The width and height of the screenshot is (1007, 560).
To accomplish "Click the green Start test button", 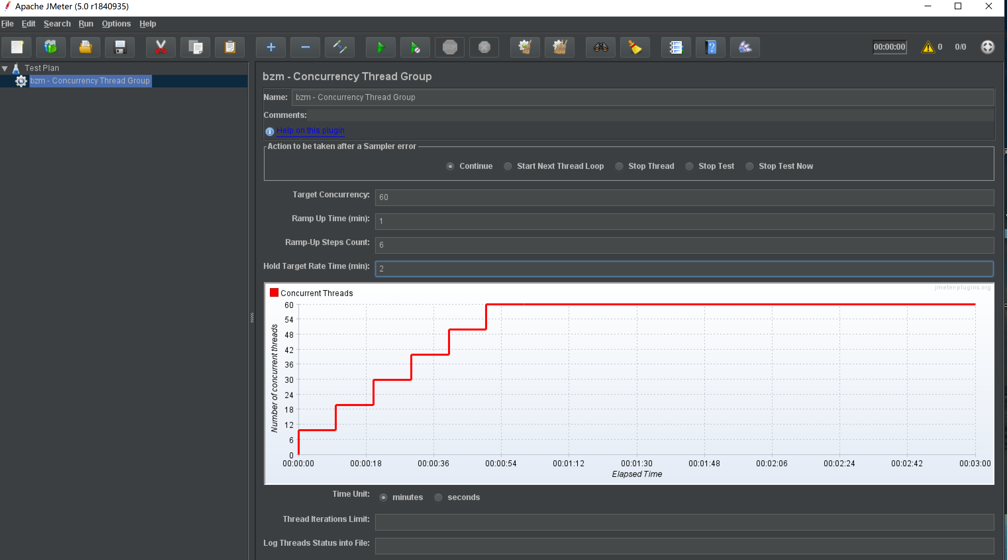I will pos(380,47).
